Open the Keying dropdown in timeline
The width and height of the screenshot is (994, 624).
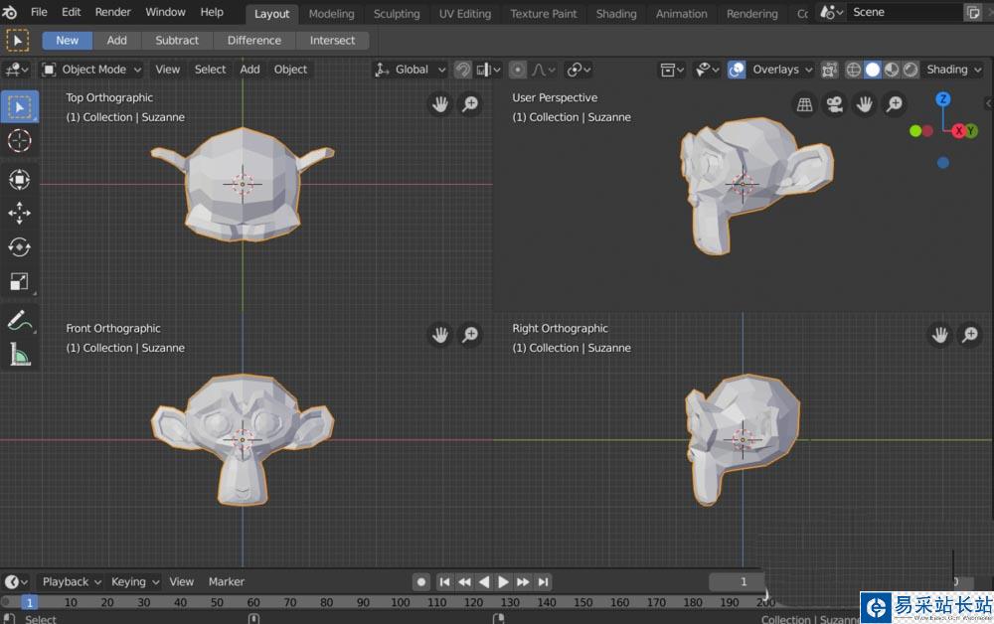tap(134, 581)
